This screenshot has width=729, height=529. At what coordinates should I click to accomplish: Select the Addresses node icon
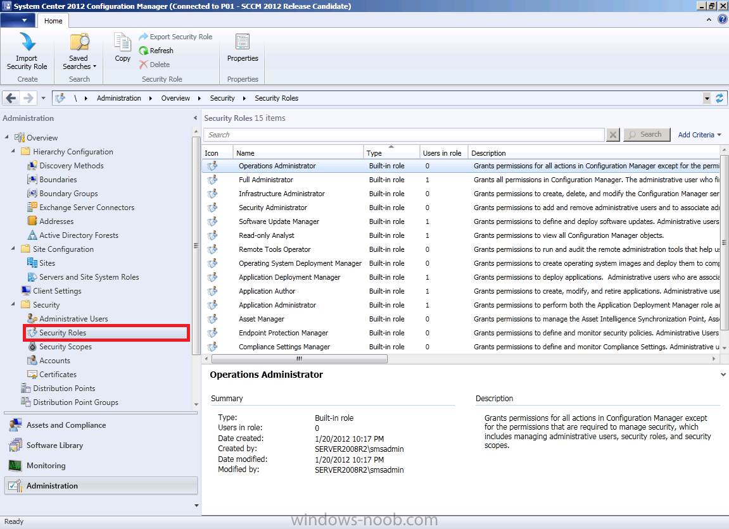tap(32, 221)
